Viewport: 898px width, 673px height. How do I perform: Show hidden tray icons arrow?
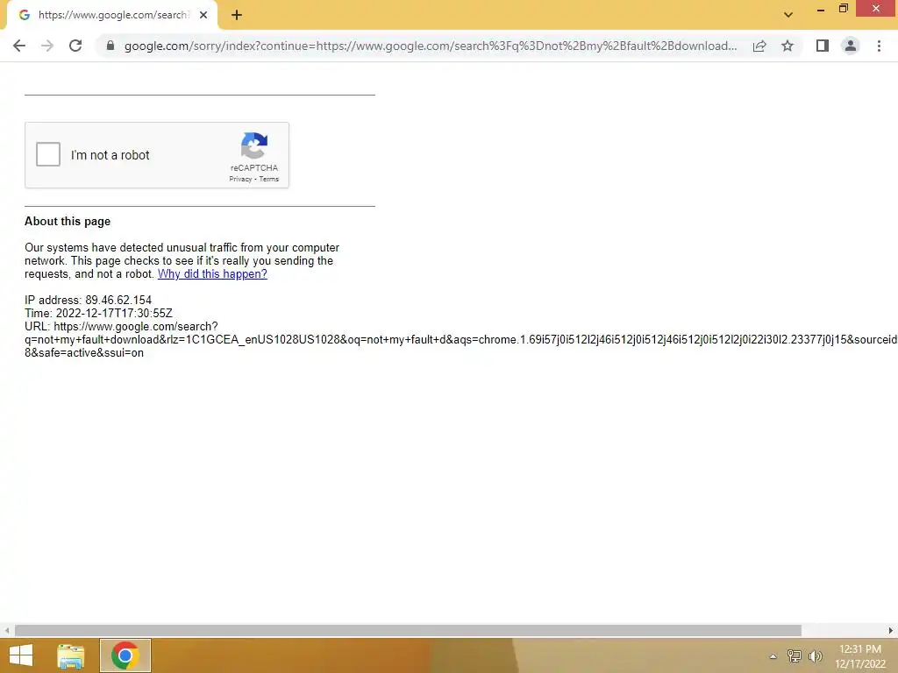pos(773,656)
